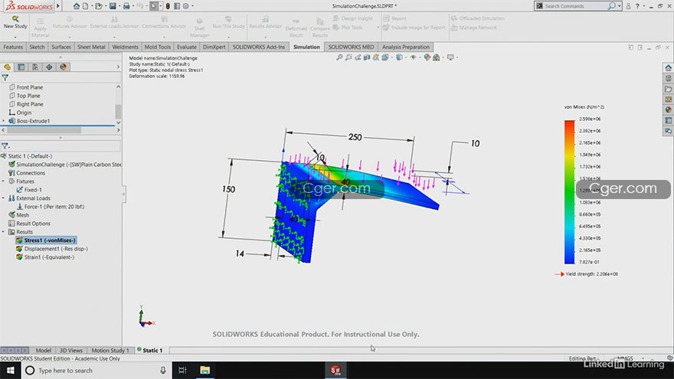
Task: Open a file with the Open icon
Action: pos(99,6)
